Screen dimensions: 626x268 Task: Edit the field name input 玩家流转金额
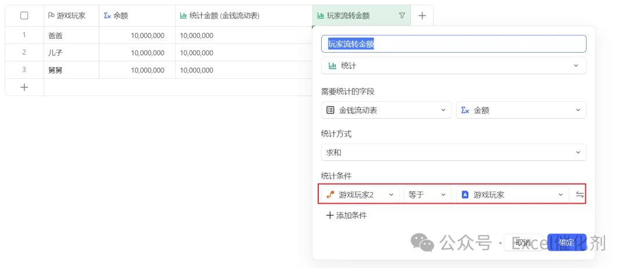(x=453, y=44)
